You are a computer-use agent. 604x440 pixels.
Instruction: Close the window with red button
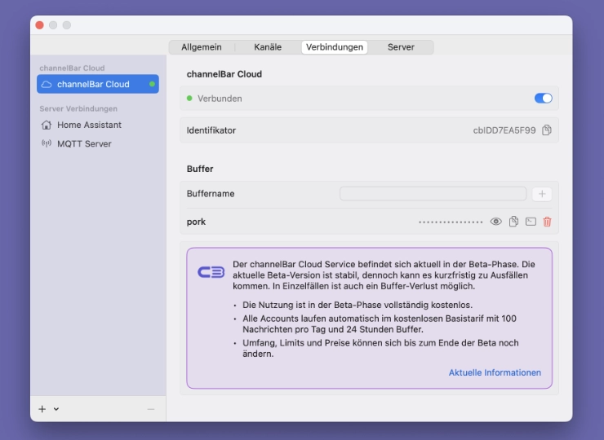(39, 25)
